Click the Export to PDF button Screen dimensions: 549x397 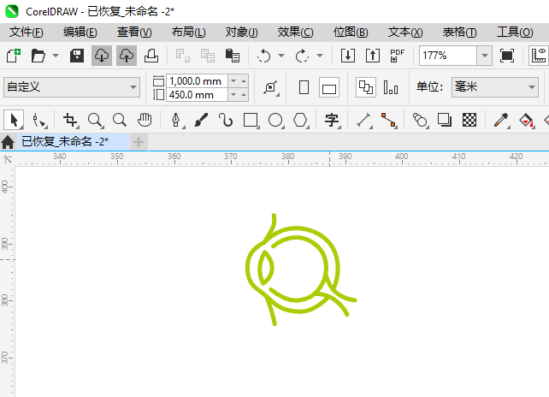[x=397, y=56]
